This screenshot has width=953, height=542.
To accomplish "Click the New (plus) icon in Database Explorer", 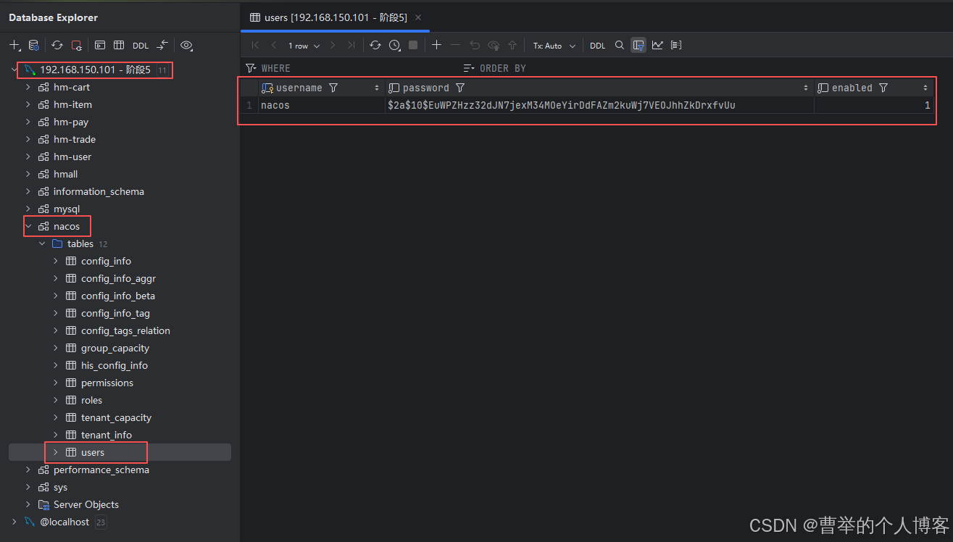I will 14,45.
